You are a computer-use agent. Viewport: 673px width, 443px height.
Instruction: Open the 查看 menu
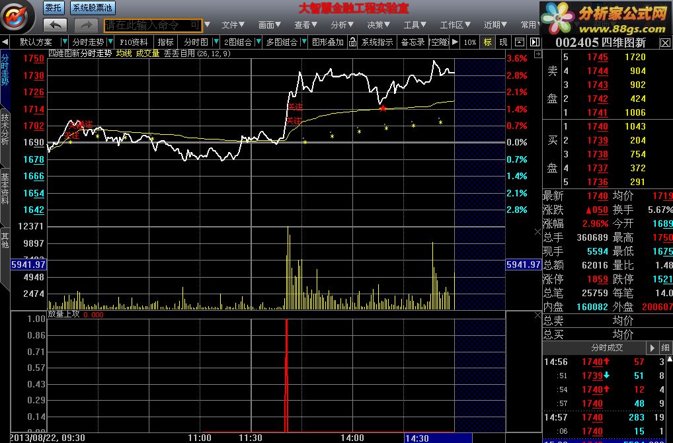pos(305,25)
